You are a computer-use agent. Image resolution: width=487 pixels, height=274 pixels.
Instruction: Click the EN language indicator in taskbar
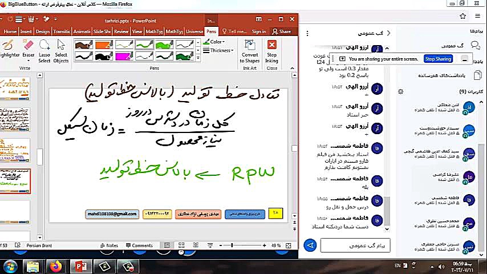(397, 265)
